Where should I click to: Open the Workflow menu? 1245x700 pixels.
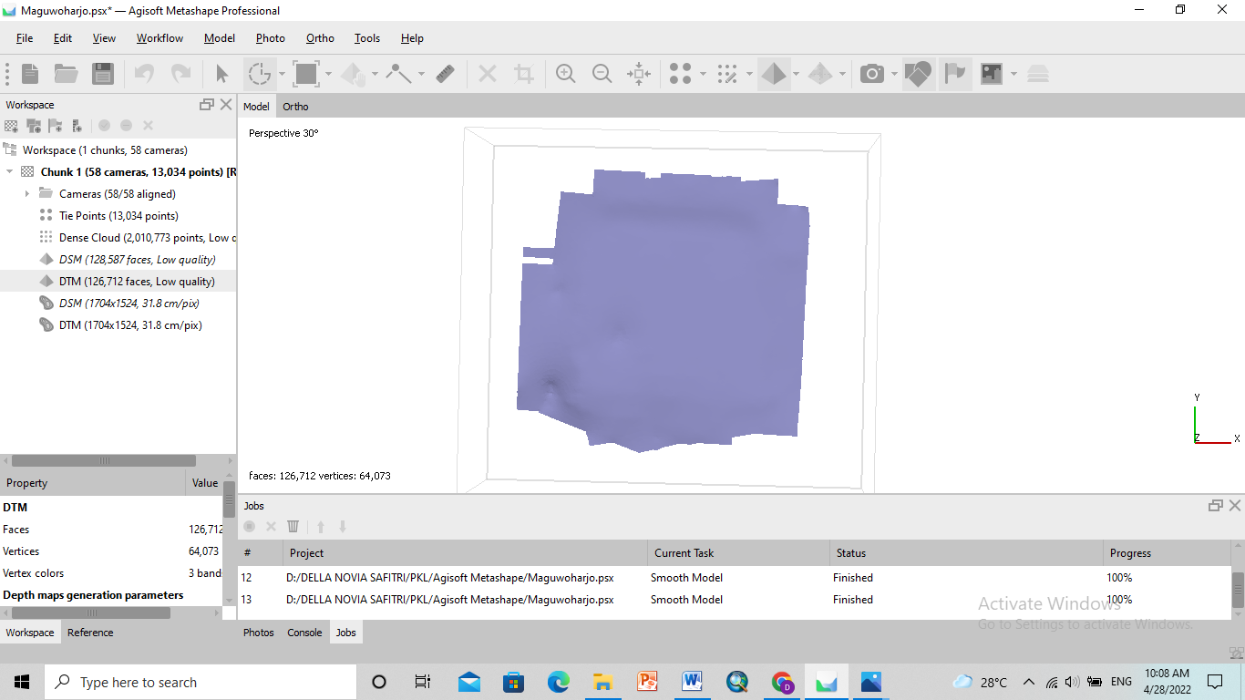coord(159,38)
